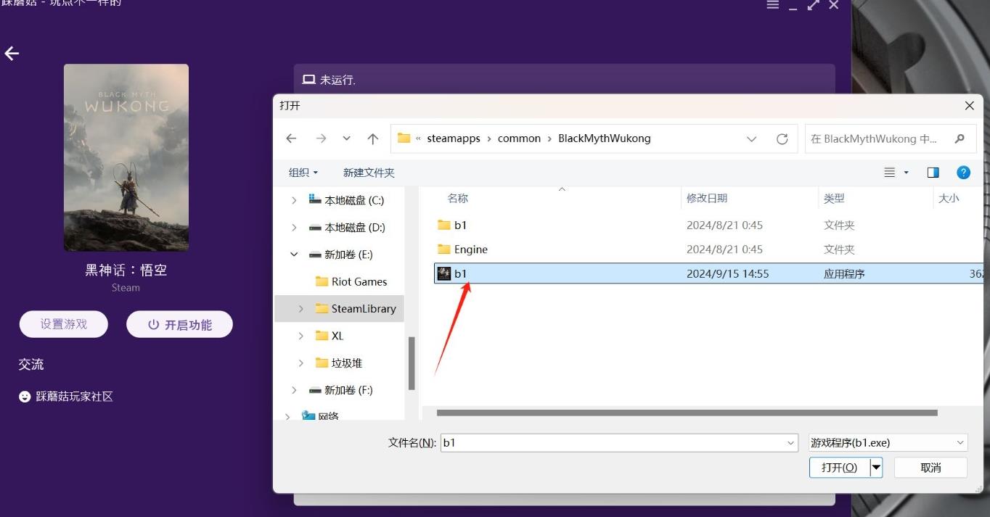Open the 游戏程序(b1.exe) file type dropdown
This screenshot has height=517, width=990.
(888, 442)
